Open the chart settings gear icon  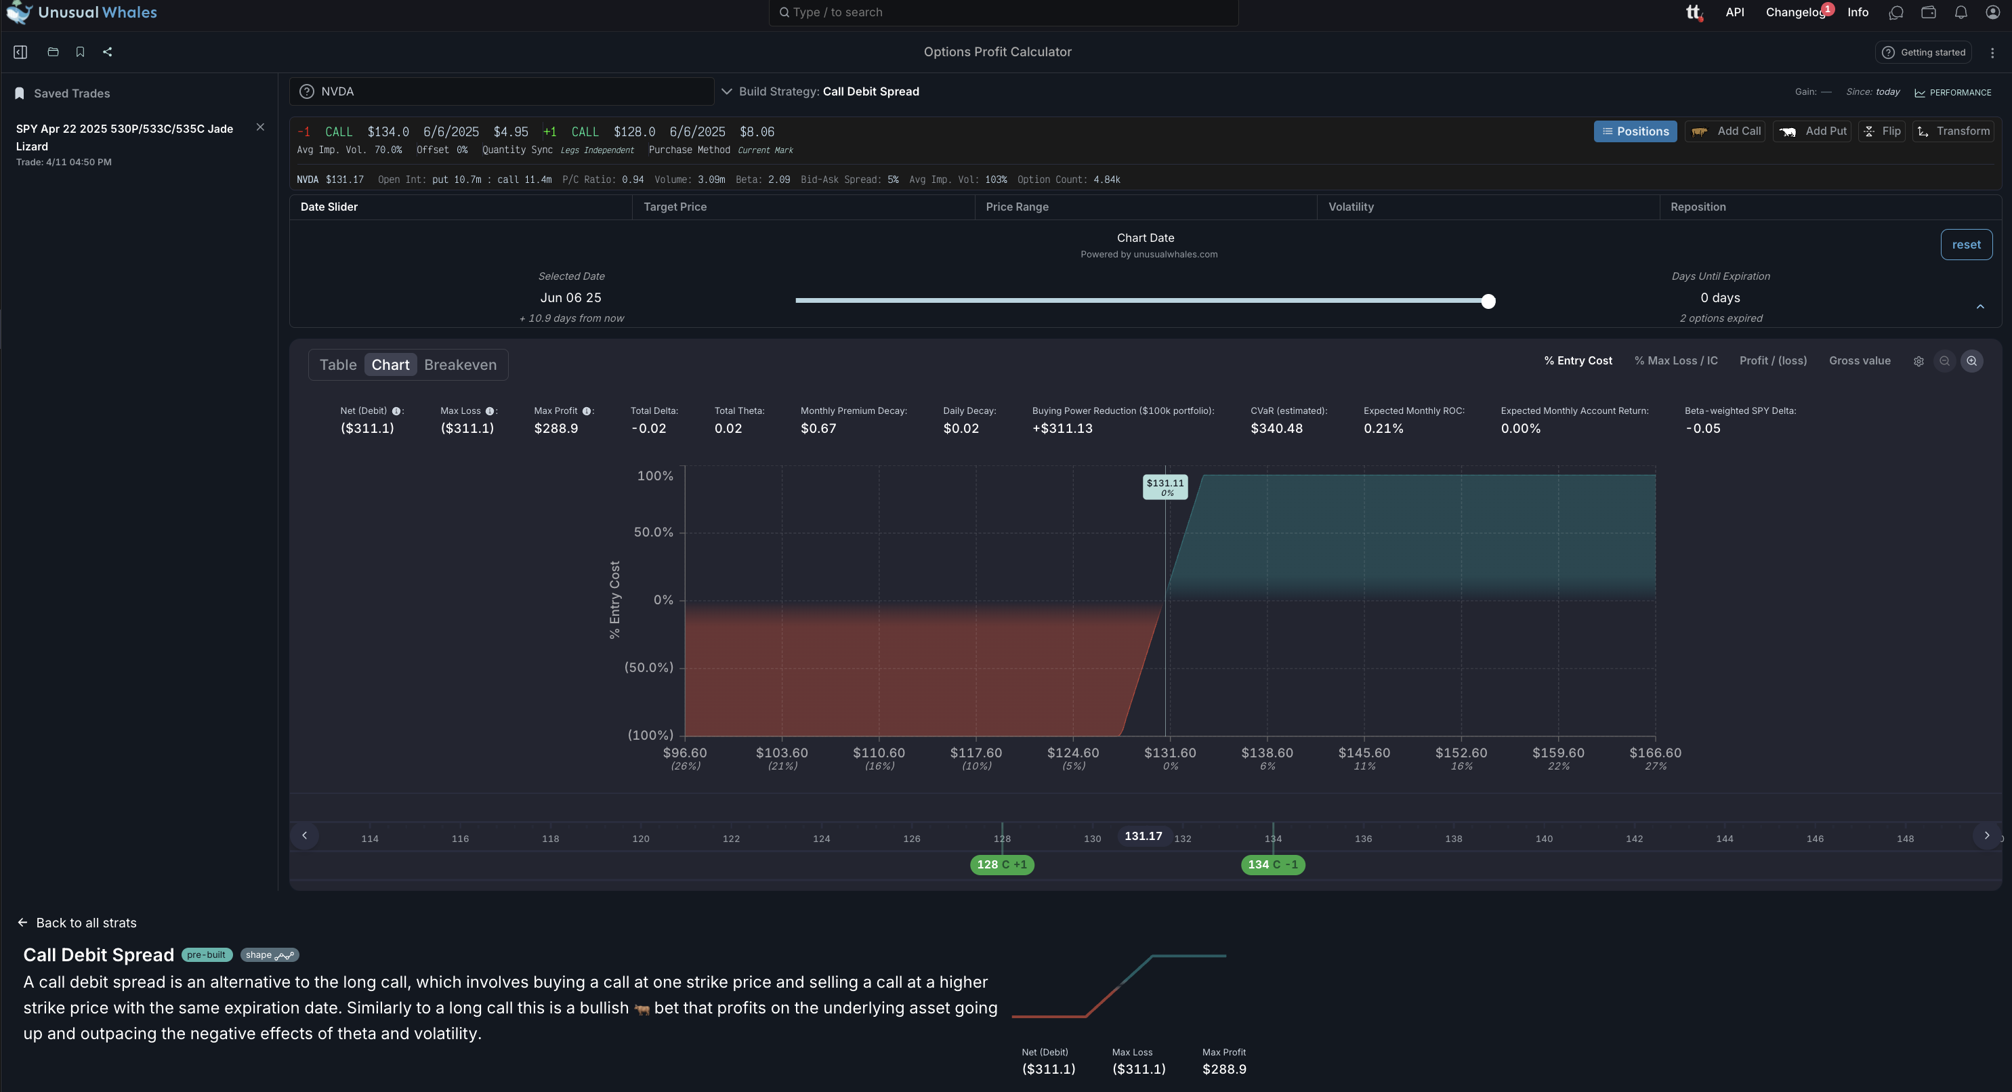pyautogui.click(x=1919, y=362)
